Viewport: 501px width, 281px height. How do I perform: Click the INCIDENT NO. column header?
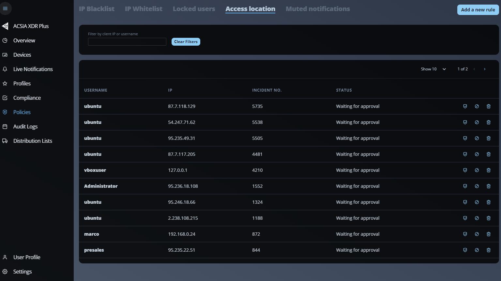tap(267, 90)
